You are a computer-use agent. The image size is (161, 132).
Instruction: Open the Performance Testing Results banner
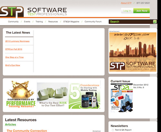(21, 94)
